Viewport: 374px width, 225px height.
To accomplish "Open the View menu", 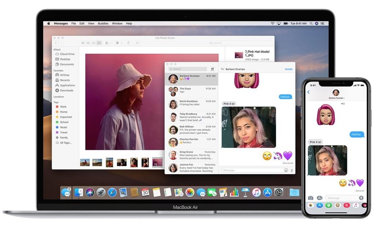I will tap(91, 24).
